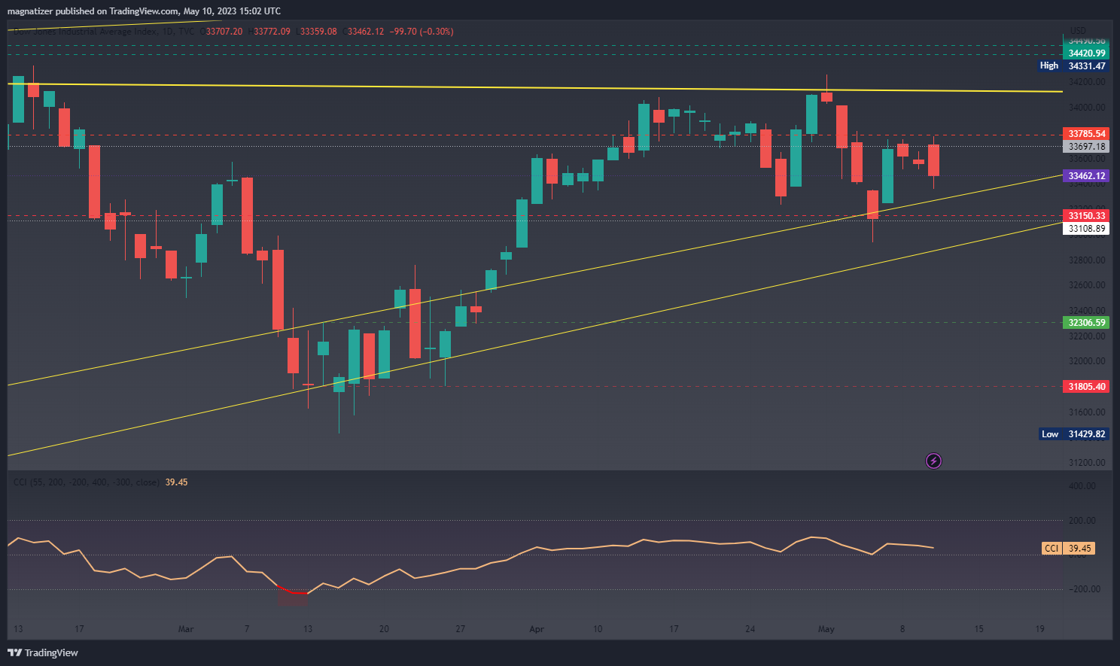Click the 32800.00 price axis tick
This screenshot has width=1120, height=666.
(x=1087, y=260)
